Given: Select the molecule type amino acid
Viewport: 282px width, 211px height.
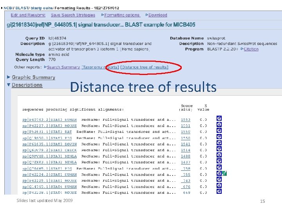Looking at the screenshot, I should click(x=59, y=54).
